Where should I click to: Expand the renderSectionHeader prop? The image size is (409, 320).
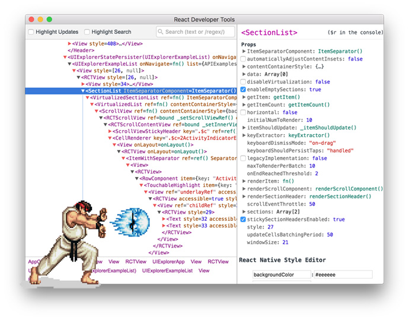pyautogui.click(x=244, y=196)
